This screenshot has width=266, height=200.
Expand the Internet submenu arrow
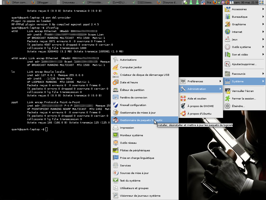point(263,32)
